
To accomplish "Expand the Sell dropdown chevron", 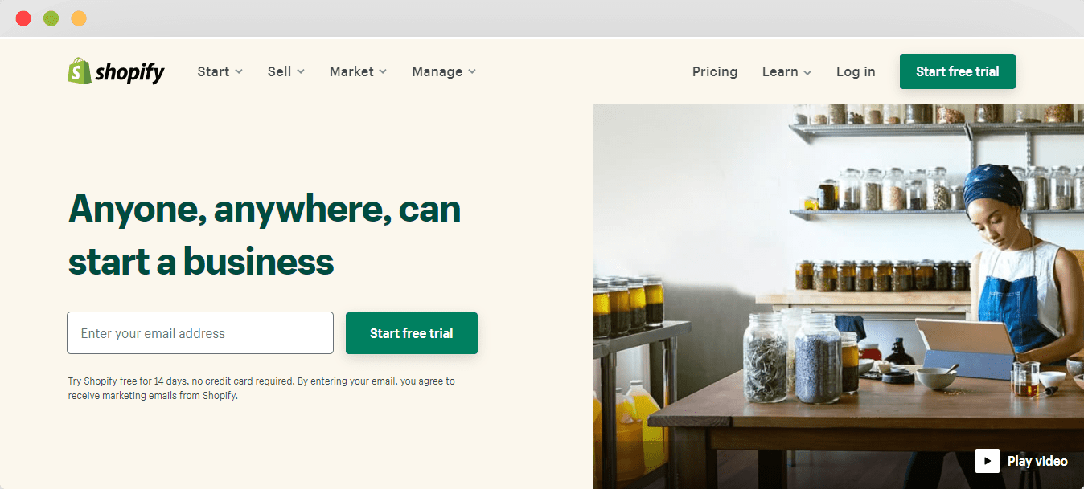I will coord(301,71).
